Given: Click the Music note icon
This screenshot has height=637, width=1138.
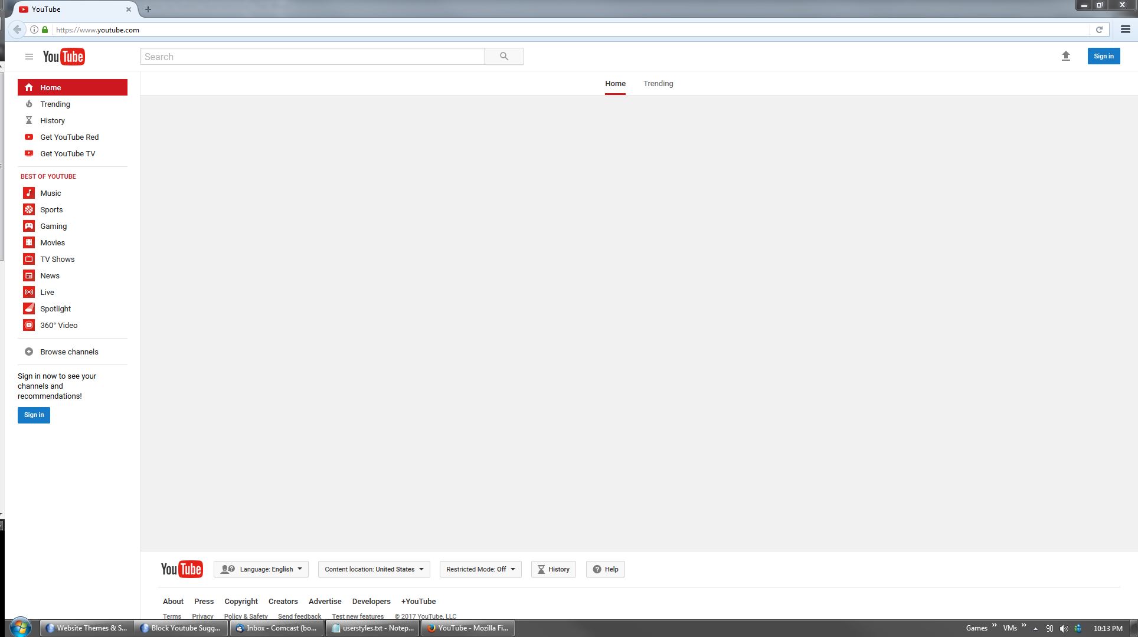Looking at the screenshot, I should [x=29, y=193].
